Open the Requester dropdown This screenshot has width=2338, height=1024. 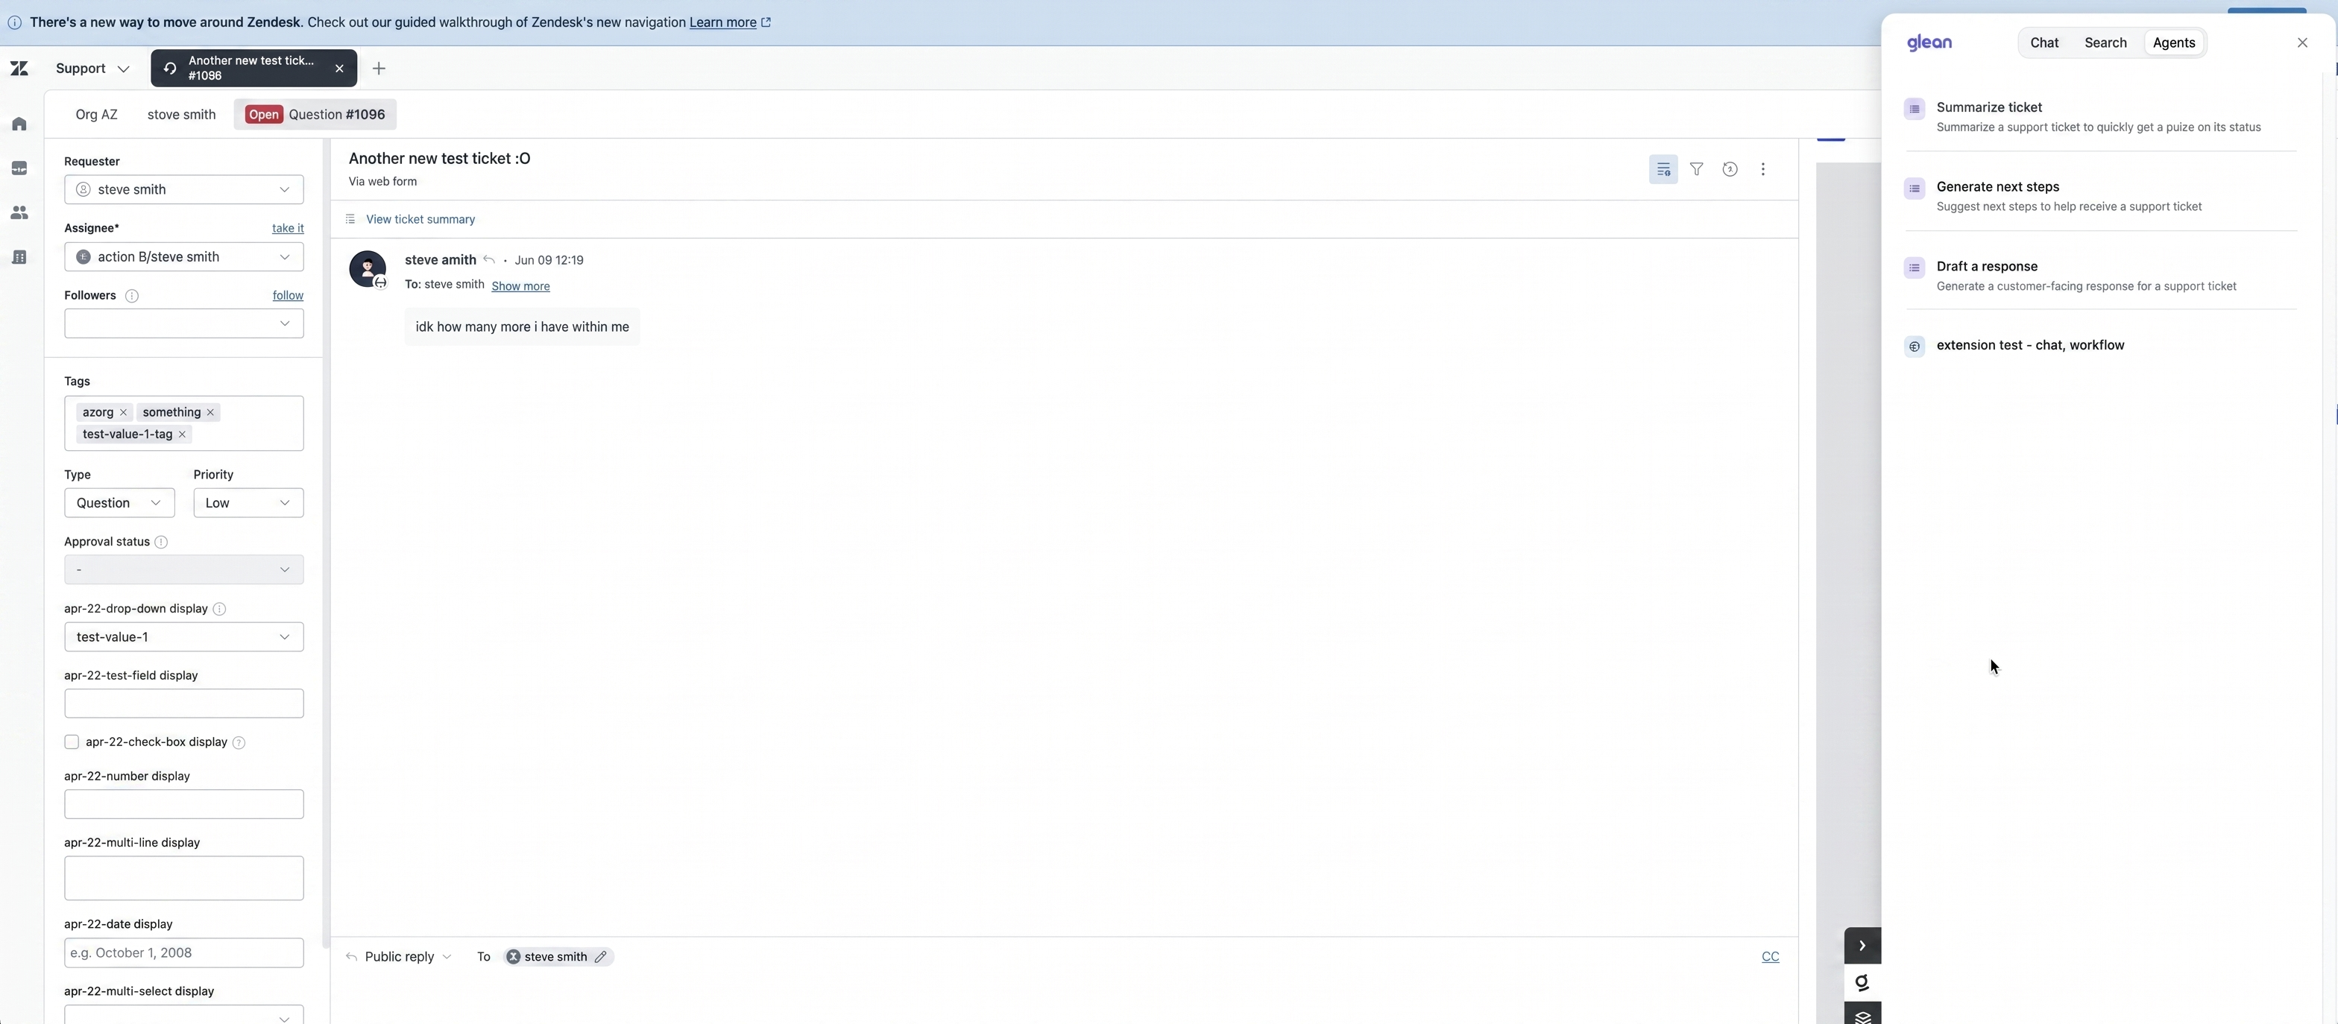tap(184, 189)
